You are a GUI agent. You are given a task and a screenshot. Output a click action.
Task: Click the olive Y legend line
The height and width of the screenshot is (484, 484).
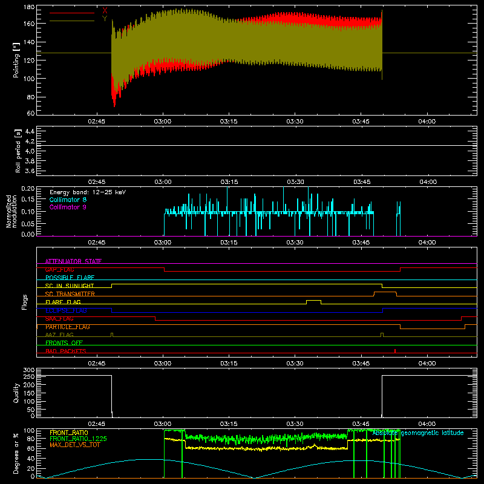(x=72, y=21)
